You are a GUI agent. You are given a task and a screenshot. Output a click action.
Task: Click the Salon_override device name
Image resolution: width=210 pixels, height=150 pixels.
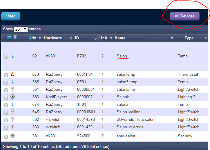[130, 127]
